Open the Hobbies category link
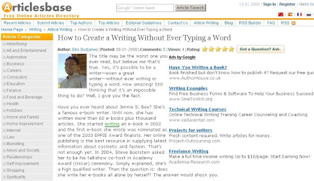This screenshot has height=181, width=314. pos(14,110)
